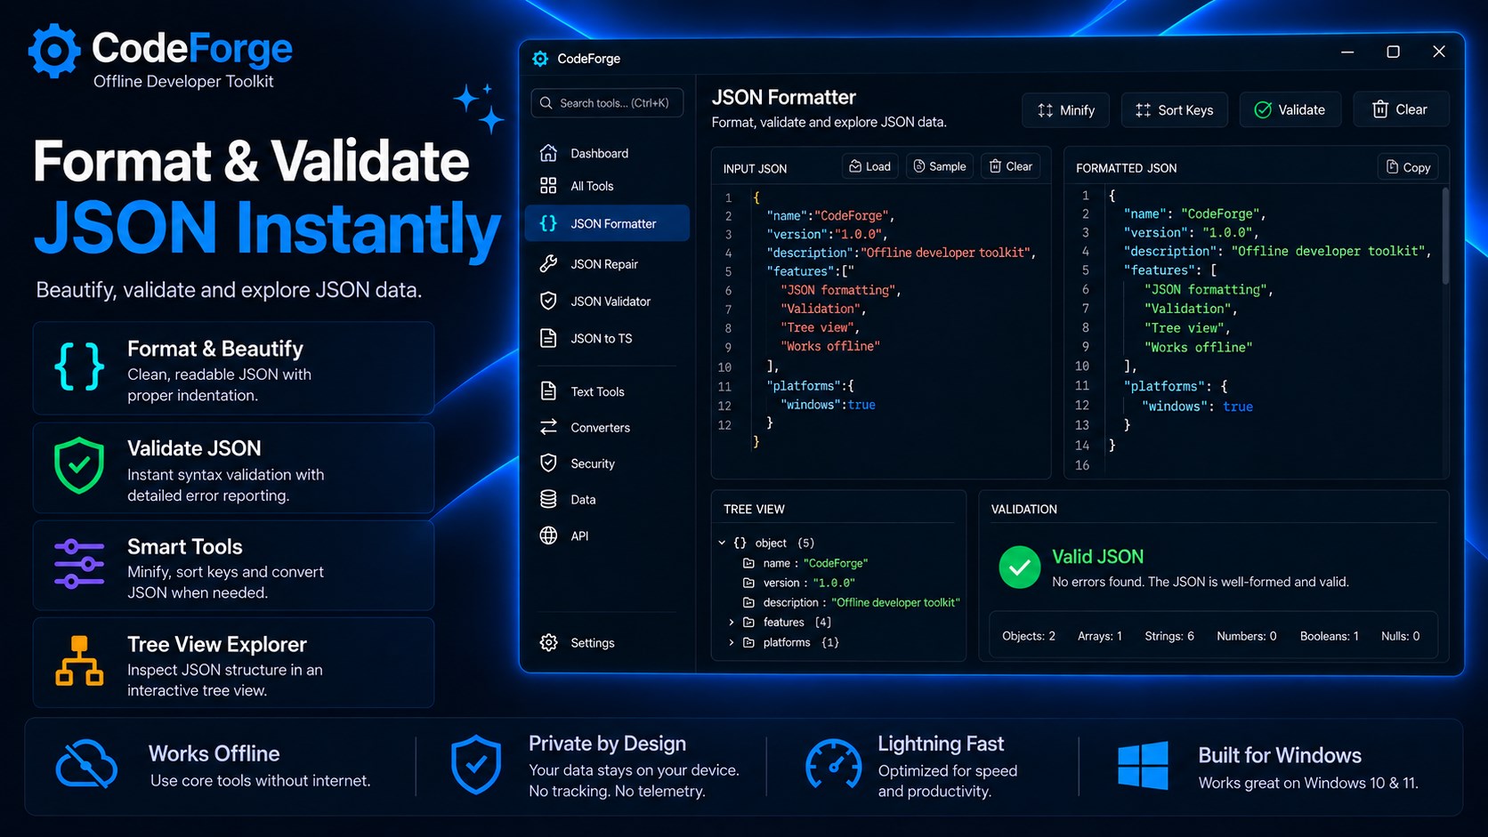Screen dimensions: 1488x837
Task: Go to the Data sidebar section
Action: (x=607, y=499)
